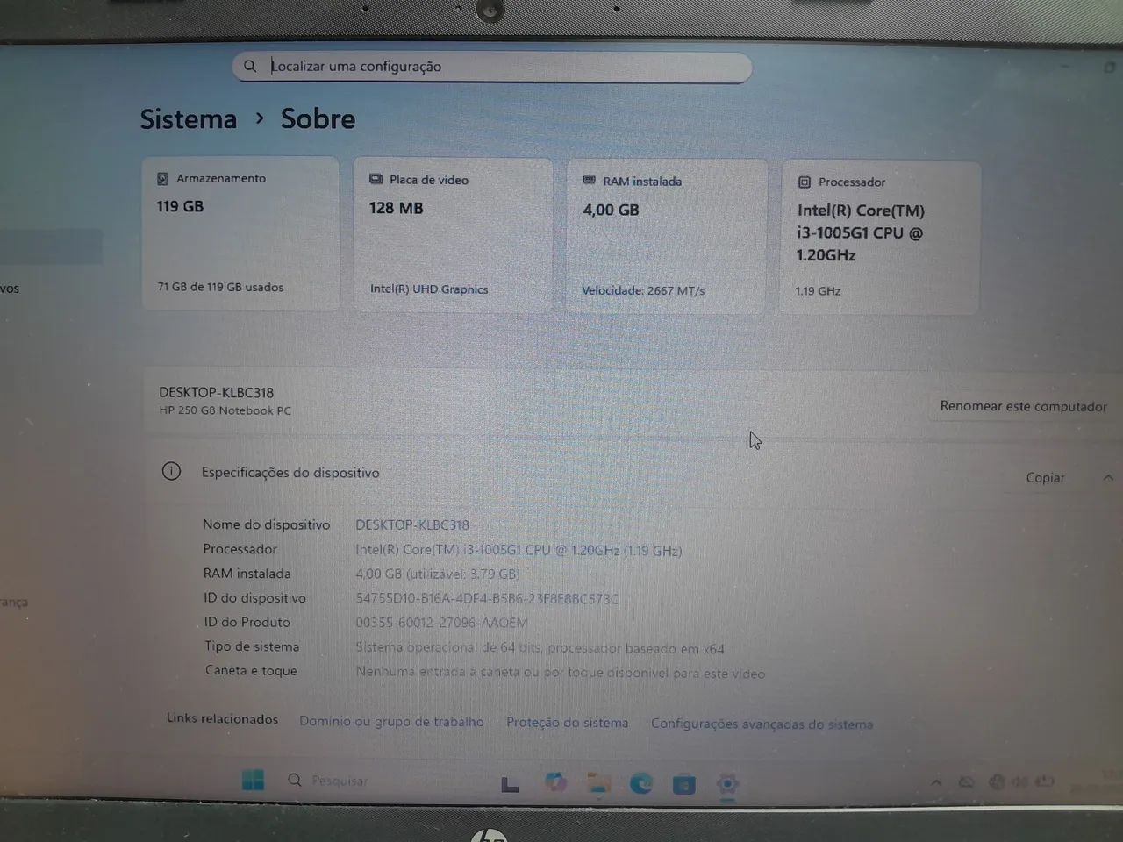Click the Caneta e toque value text
The image size is (1123, 842).
pos(560,673)
